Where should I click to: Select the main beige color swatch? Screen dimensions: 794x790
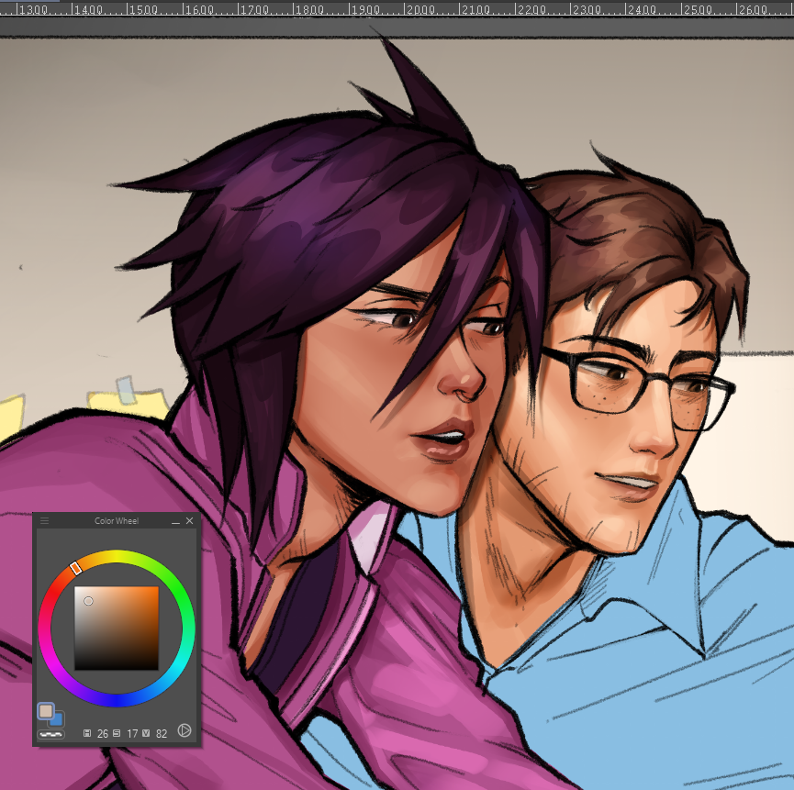pos(46,711)
